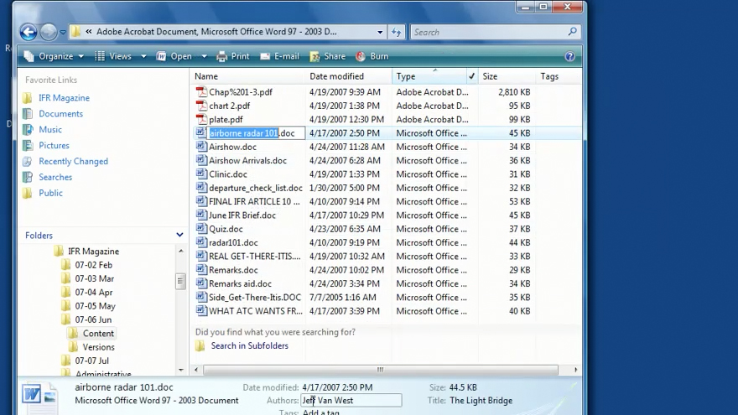Select Versions folder in tree
This screenshot has height=415, width=738.
pyautogui.click(x=98, y=347)
